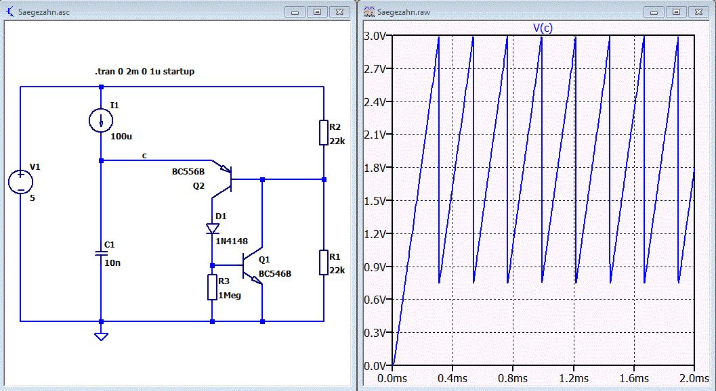The width and height of the screenshot is (716, 391).
Task: Select the V1 voltage source symbol
Action: (20, 182)
